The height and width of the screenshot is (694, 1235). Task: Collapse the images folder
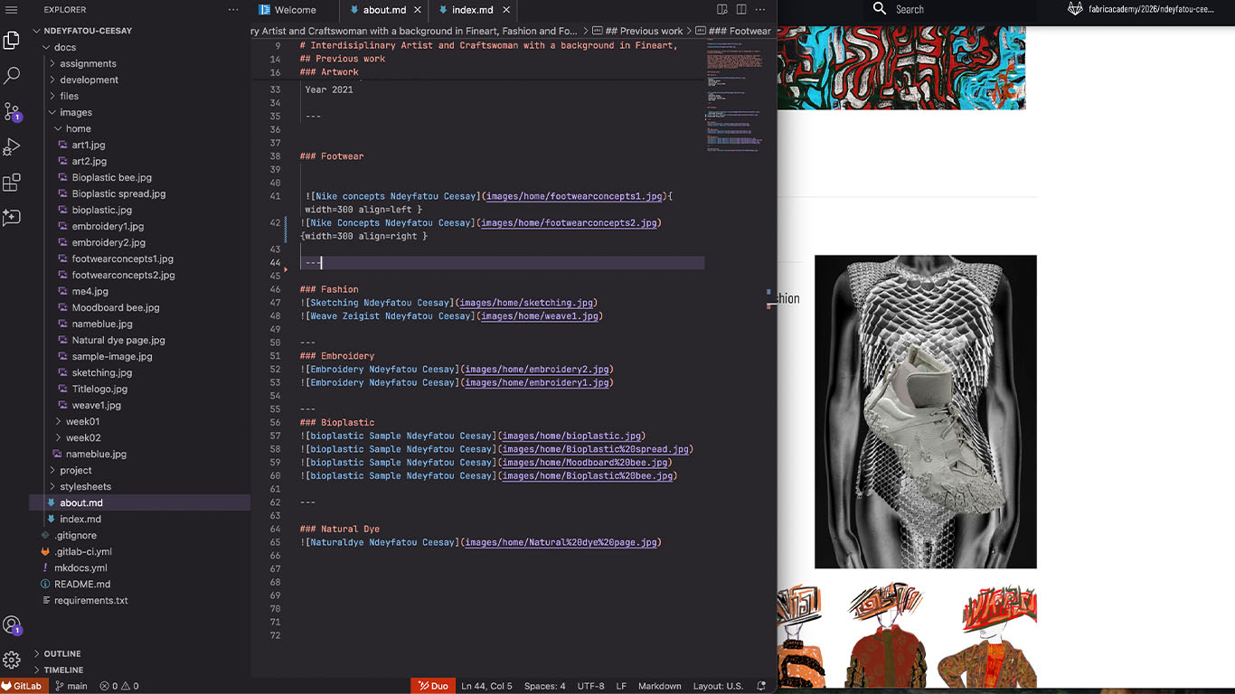76,112
